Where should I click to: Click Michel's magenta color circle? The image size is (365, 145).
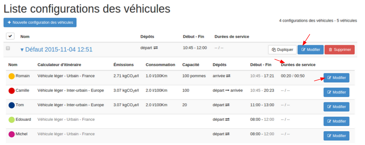click(x=12, y=134)
